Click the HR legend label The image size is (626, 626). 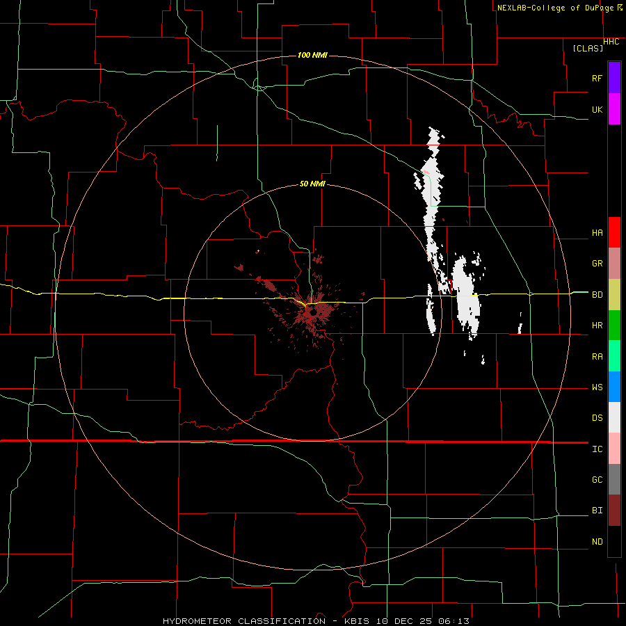[x=597, y=326]
